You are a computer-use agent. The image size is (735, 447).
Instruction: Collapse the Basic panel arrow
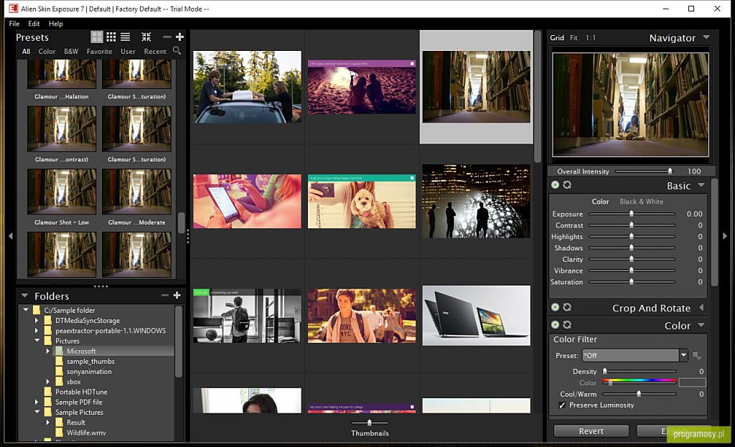point(701,185)
